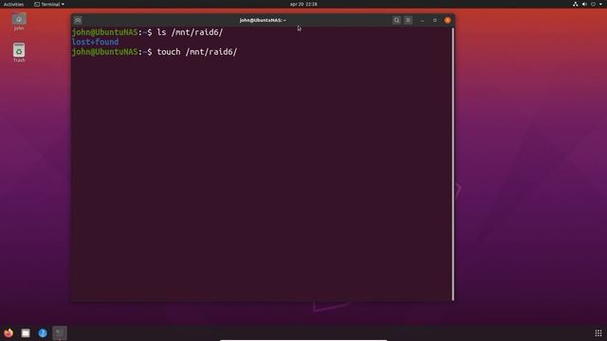Open the Files manager in the dock
The height and width of the screenshot is (341, 607).
26,332
